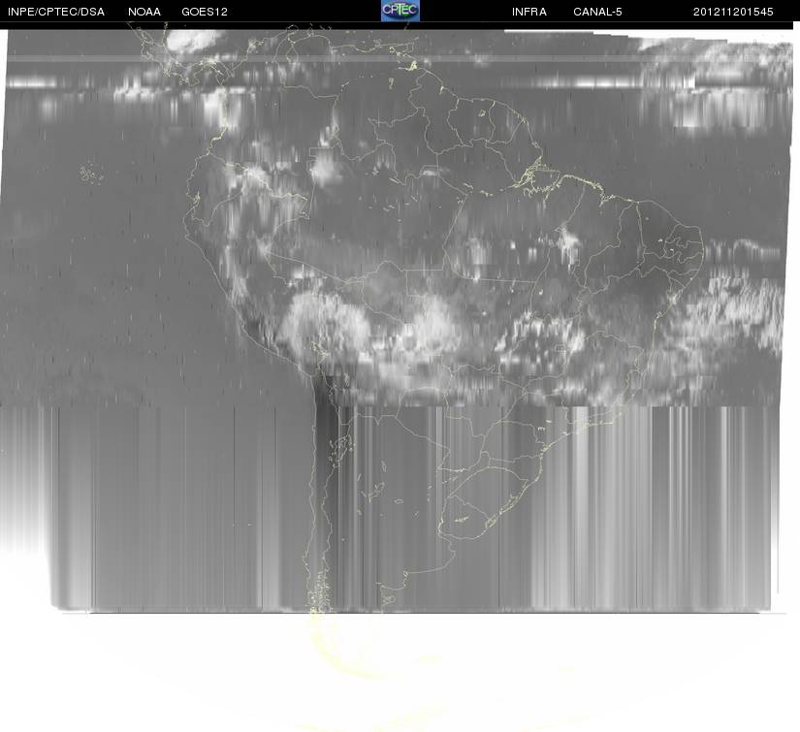The image size is (800, 732).
Task: Click the GOES12 satellite label
Action: pyautogui.click(x=205, y=12)
